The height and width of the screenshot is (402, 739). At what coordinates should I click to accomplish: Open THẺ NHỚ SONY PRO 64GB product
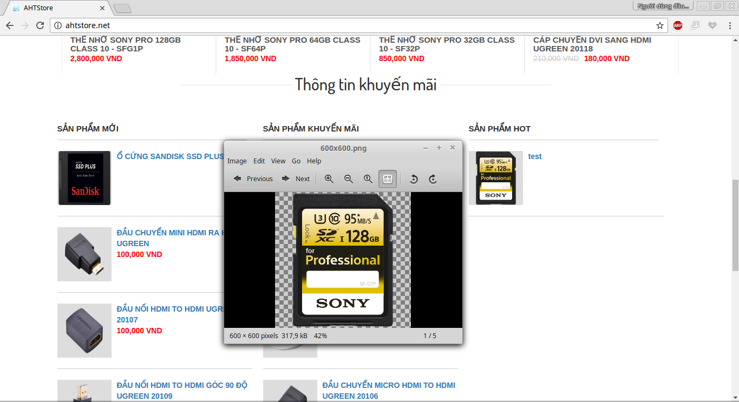point(292,44)
